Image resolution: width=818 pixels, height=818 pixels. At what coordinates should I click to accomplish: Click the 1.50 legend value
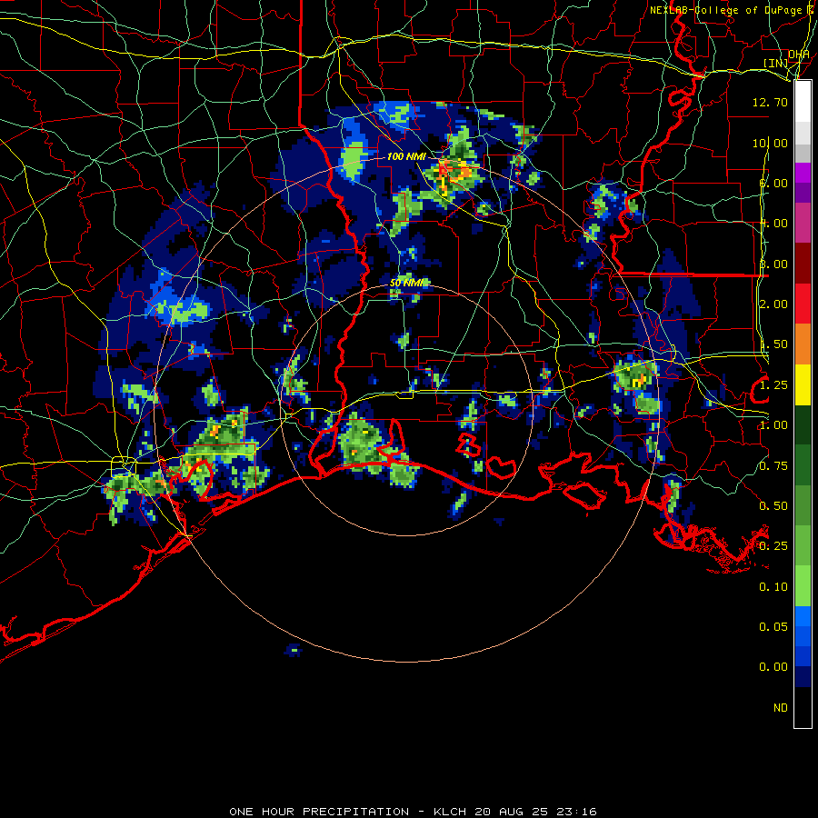(773, 344)
